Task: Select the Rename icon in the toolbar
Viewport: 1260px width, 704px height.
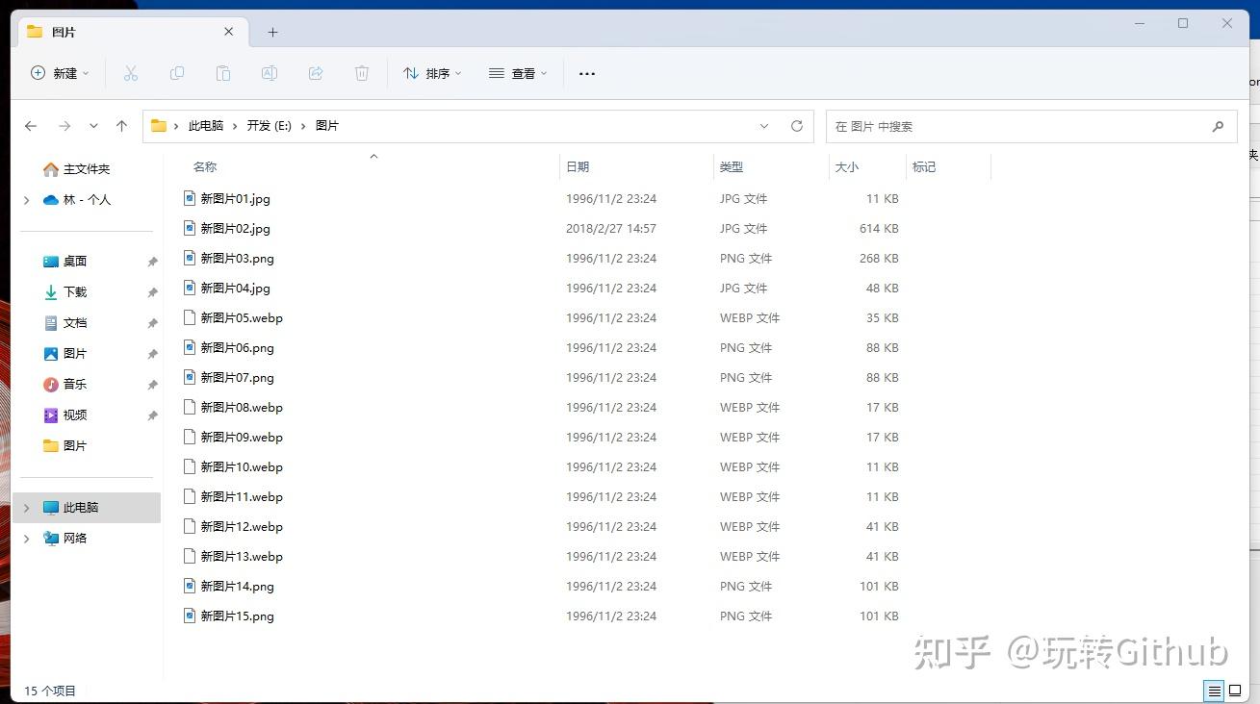Action: (x=269, y=73)
